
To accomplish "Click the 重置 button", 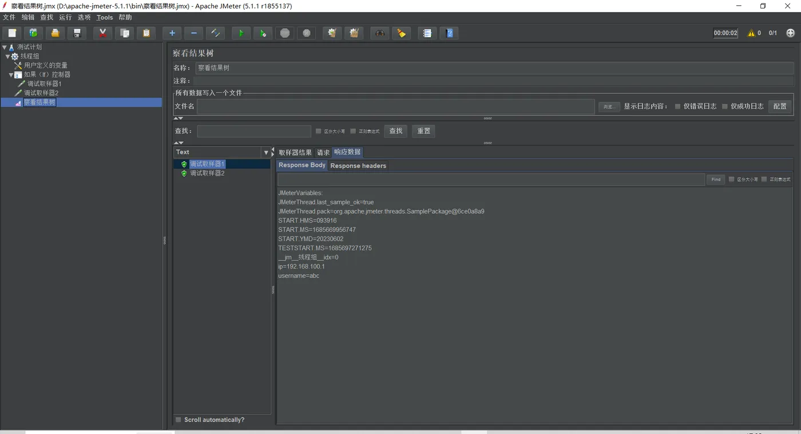I will (424, 131).
